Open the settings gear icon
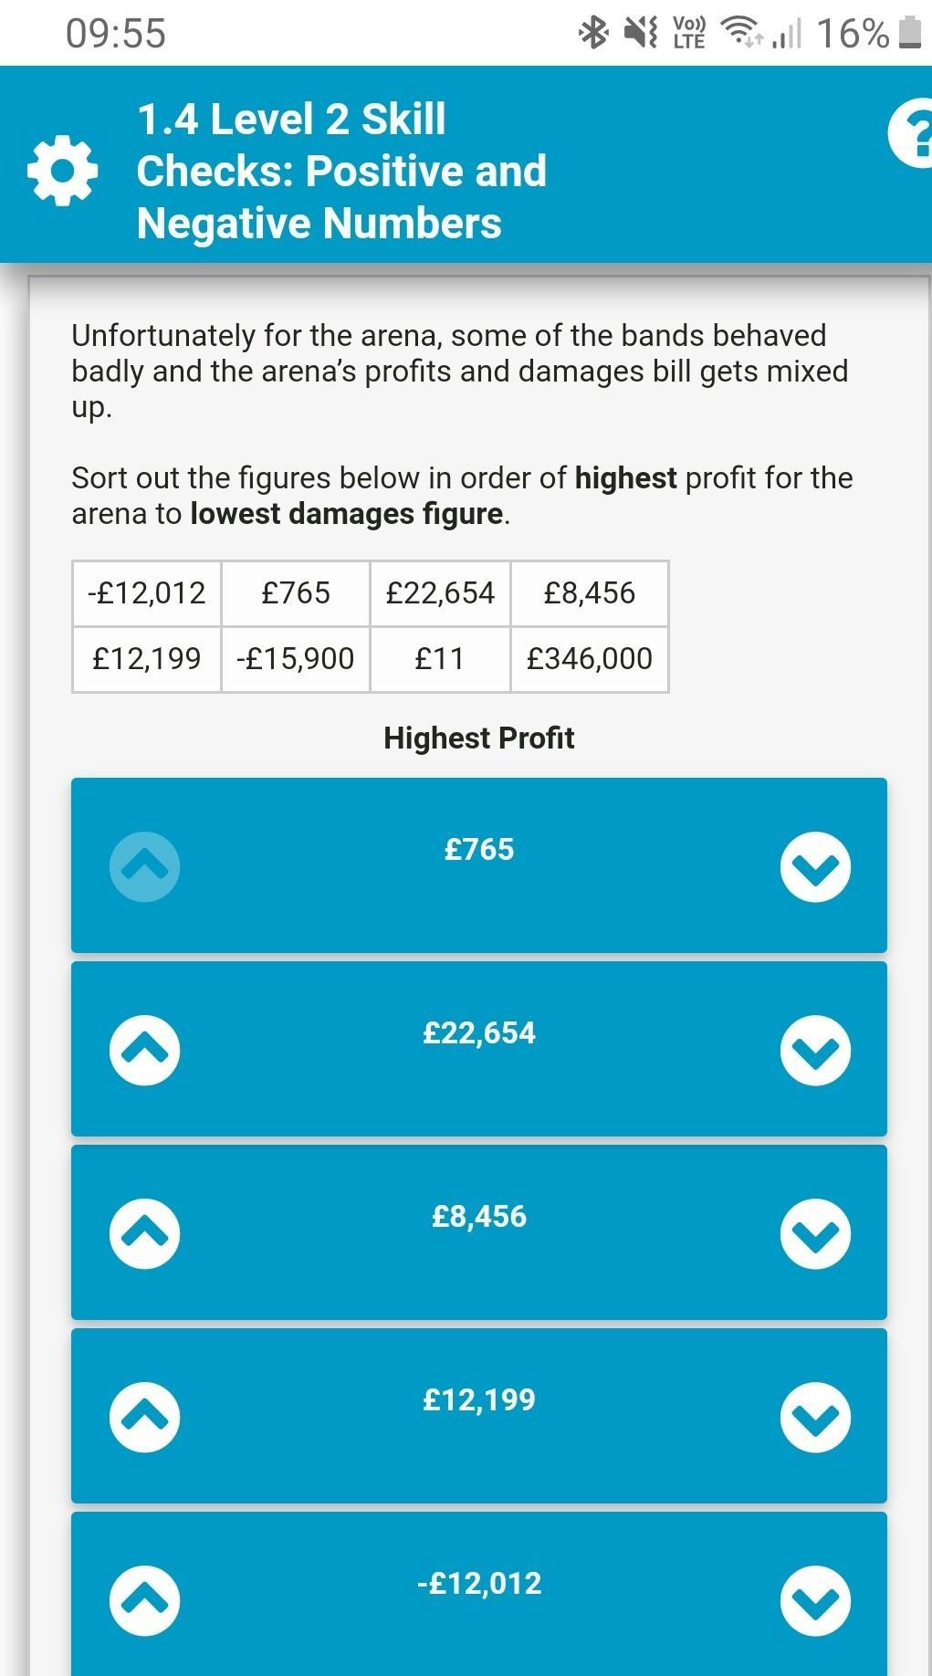 point(62,171)
